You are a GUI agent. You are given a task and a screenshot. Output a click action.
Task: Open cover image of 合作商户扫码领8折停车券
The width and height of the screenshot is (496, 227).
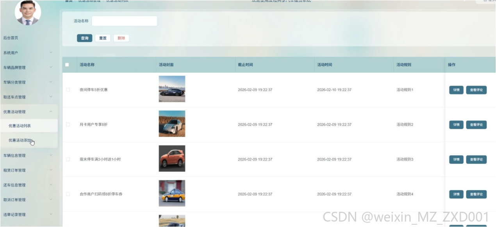172,193
